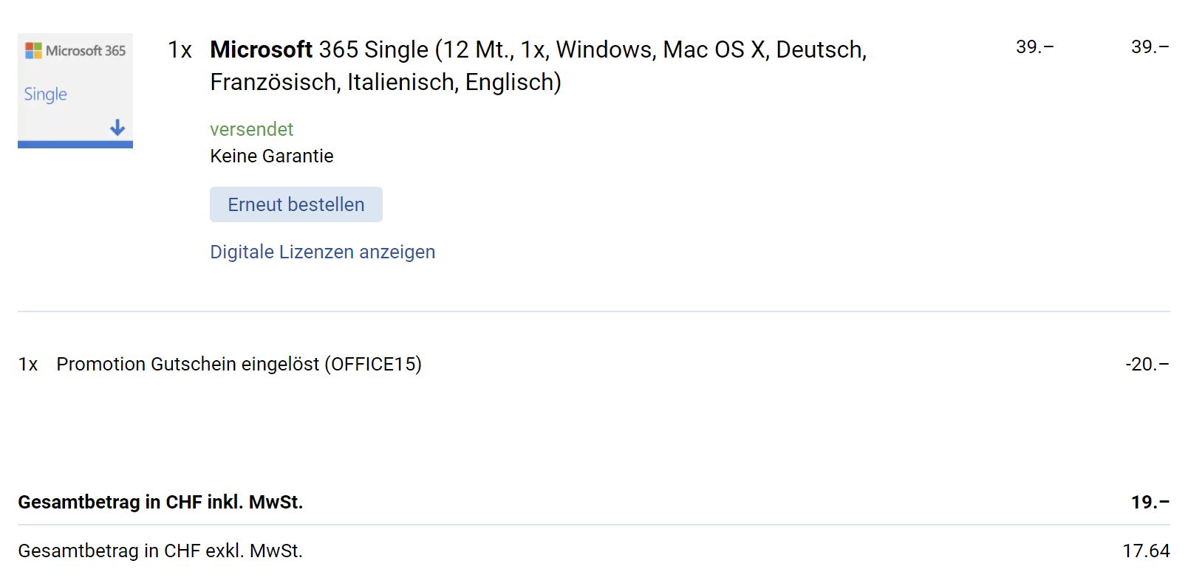
Task: Click the green "versendet" status text
Action: click(251, 129)
